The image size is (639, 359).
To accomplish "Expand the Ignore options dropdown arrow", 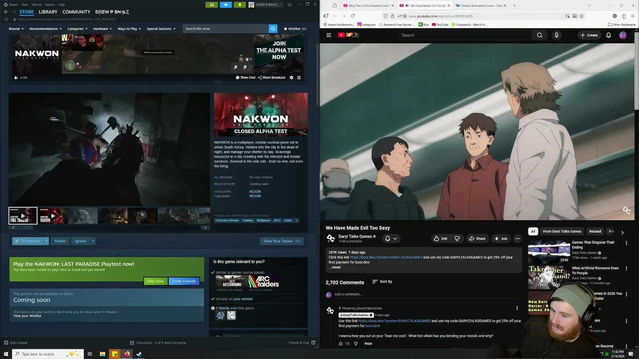I will point(93,241).
